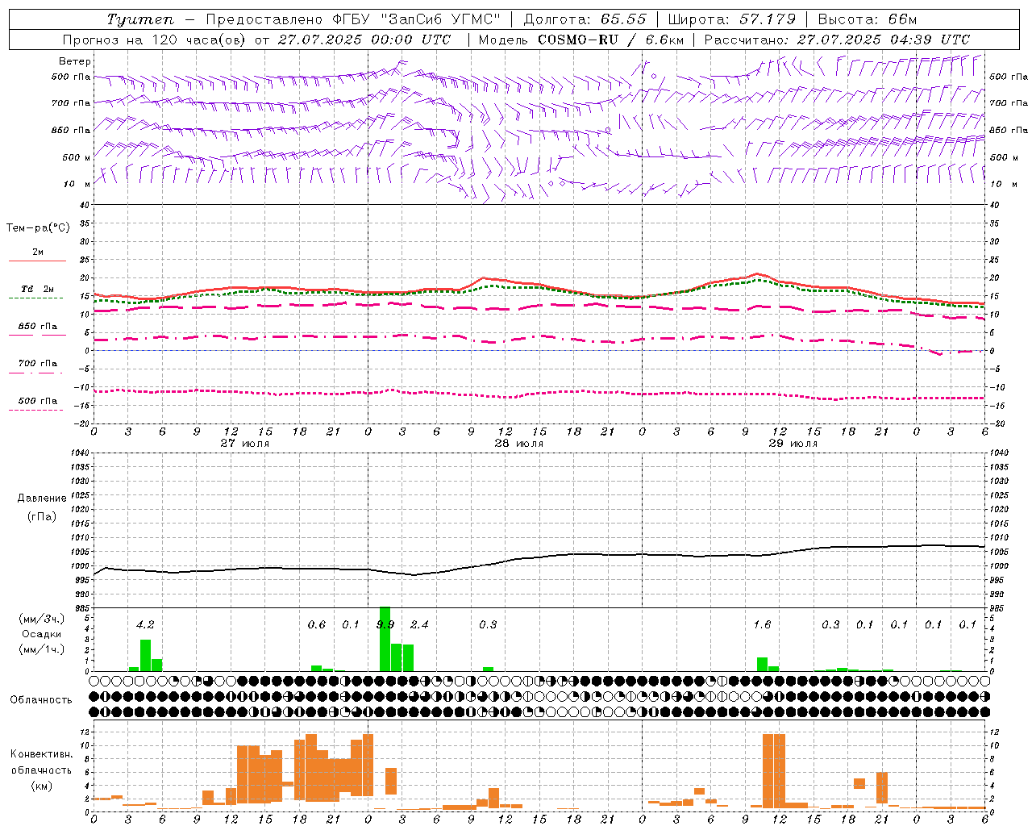Click the '28 июля' date label

pyautogui.click(x=518, y=444)
